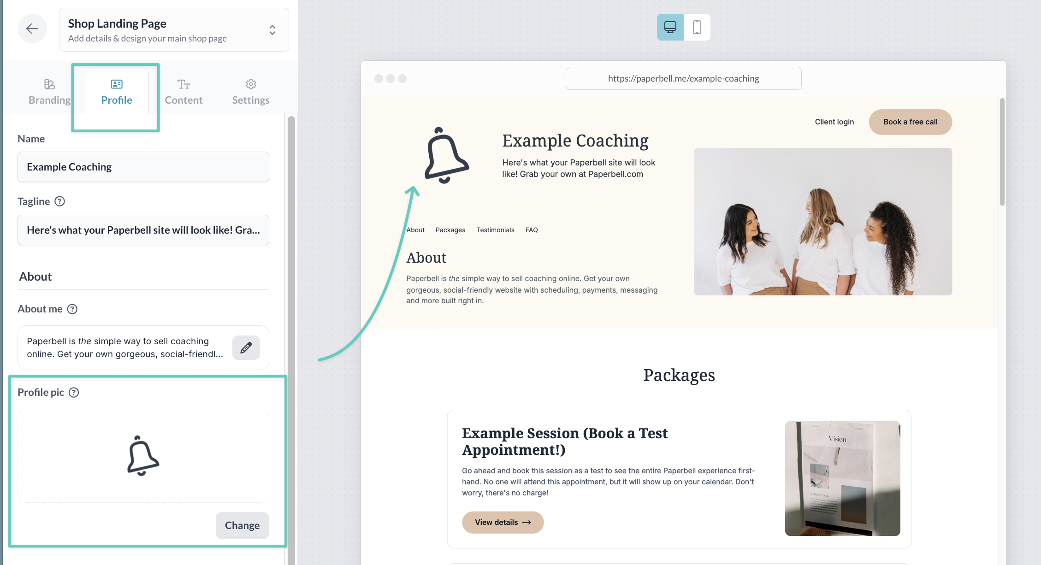Screen dimensions: 1041x565
Task: Open the Tagline help icon
Action: 59,201
